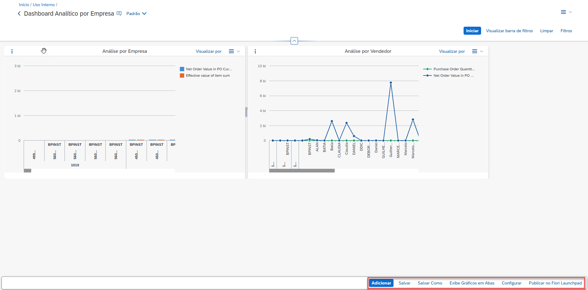Toggle Net Order Value in PO Cur legend

click(208, 69)
